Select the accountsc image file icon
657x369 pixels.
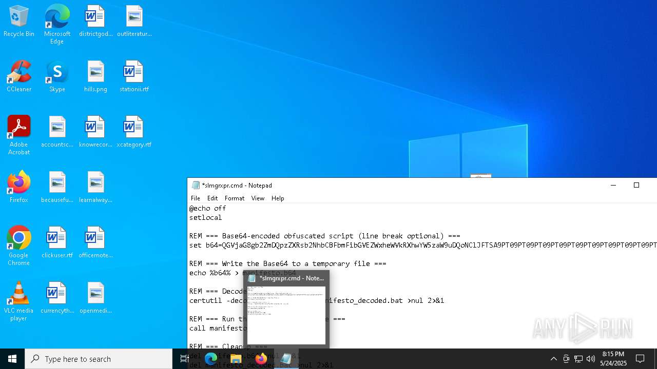click(57, 132)
